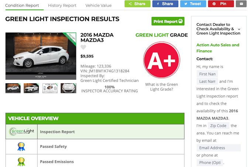251x167 pixels.
Task: Click the green Passed Emissions ribbon icon
Action: pyautogui.click(x=21, y=161)
